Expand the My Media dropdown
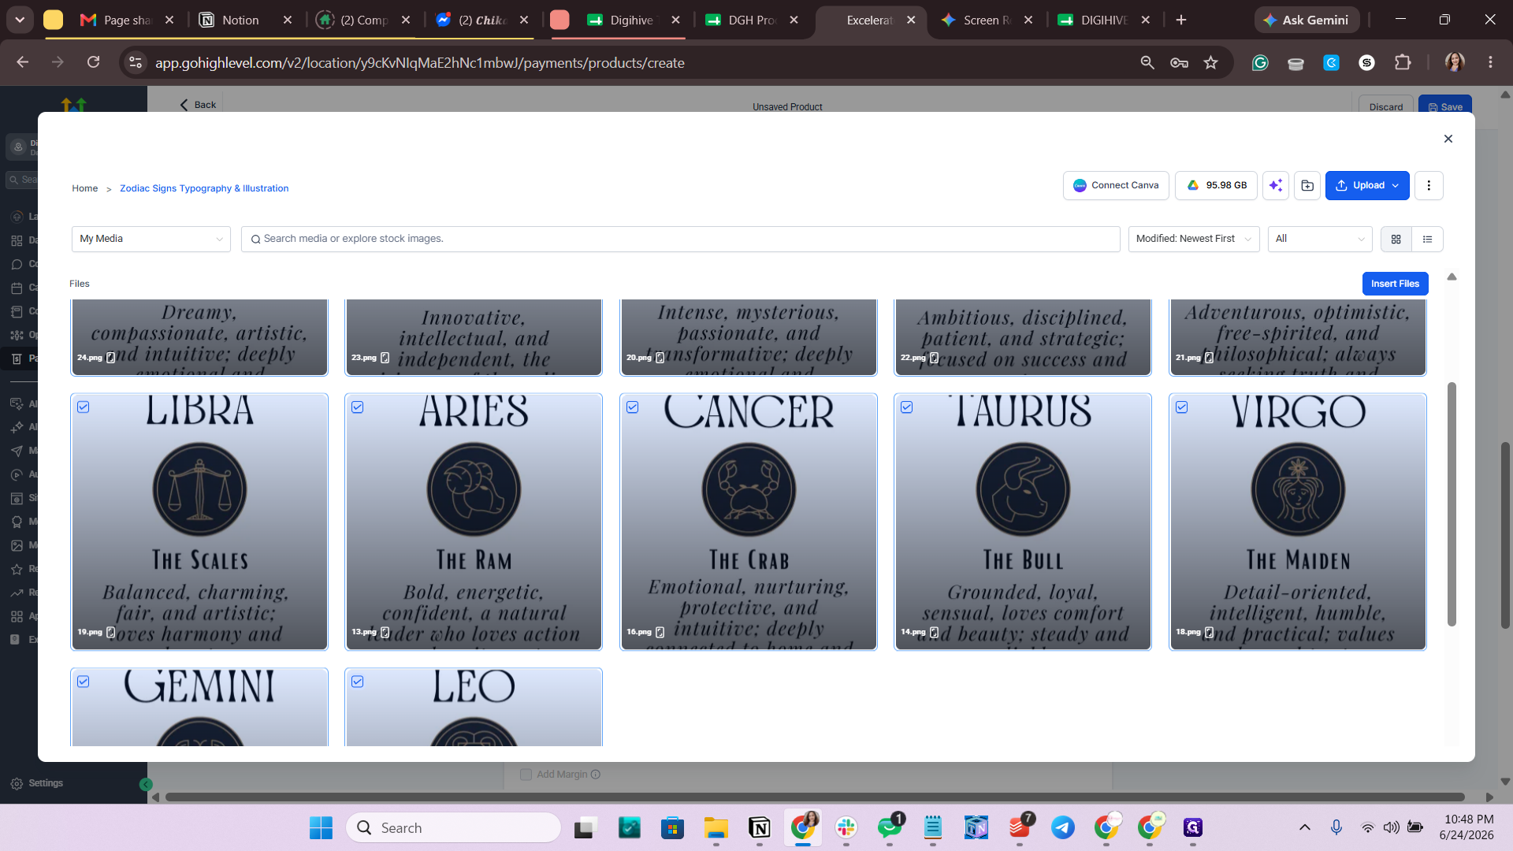 click(x=151, y=240)
